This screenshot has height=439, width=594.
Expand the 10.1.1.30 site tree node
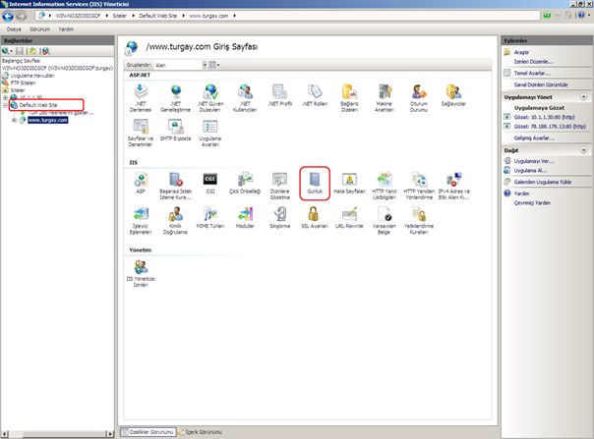click(x=5, y=97)
